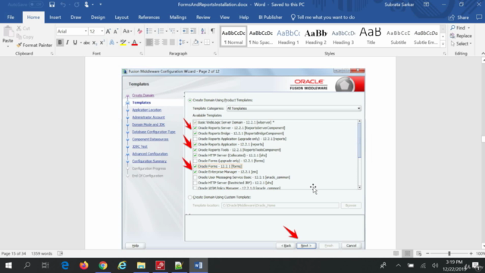485x273 pixels.
Task: Apply the Title style
Action: pos(371,36)
